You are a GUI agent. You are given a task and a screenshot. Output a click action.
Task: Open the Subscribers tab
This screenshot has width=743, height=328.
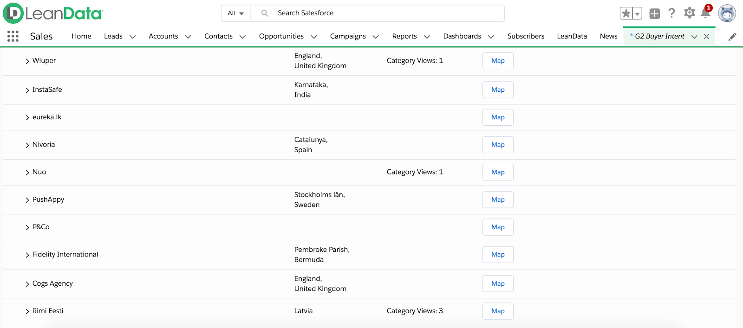(x=526, y=36)
